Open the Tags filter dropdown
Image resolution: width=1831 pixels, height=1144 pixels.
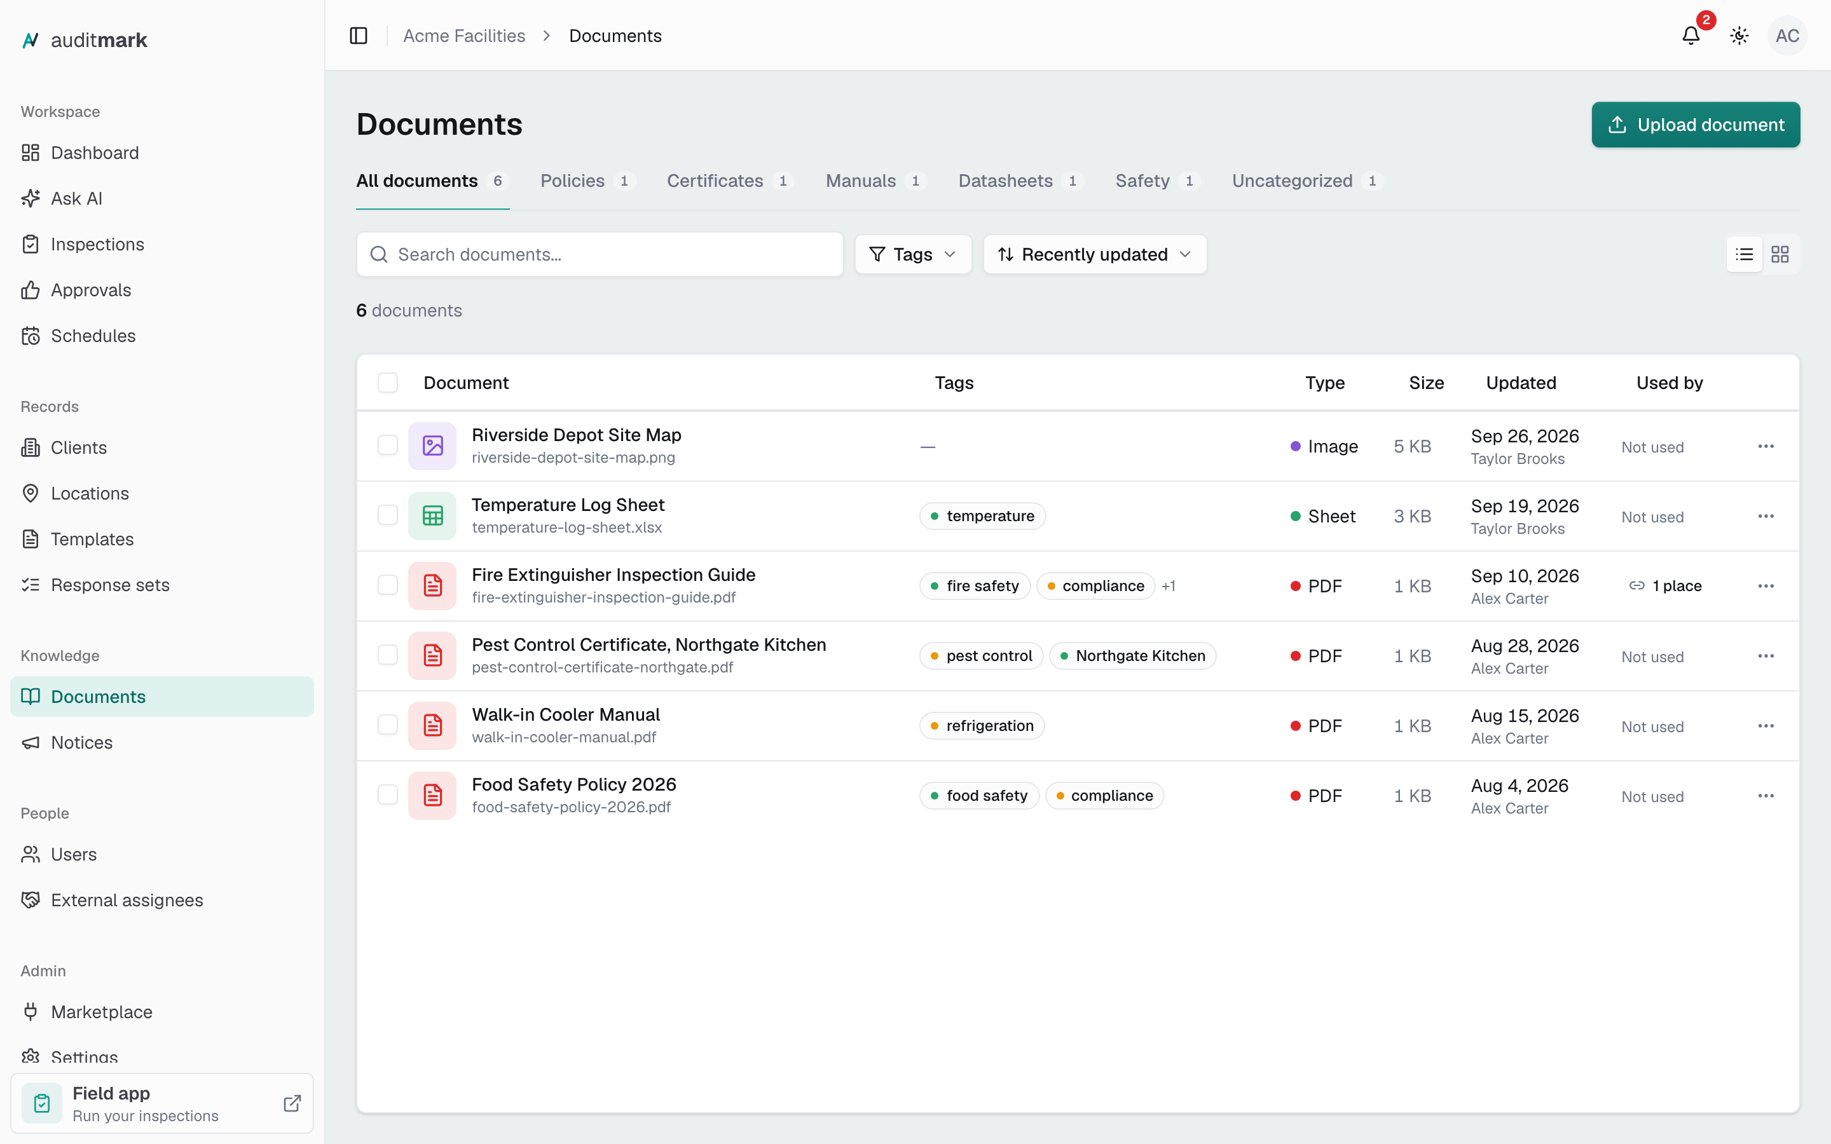[913, 254]
